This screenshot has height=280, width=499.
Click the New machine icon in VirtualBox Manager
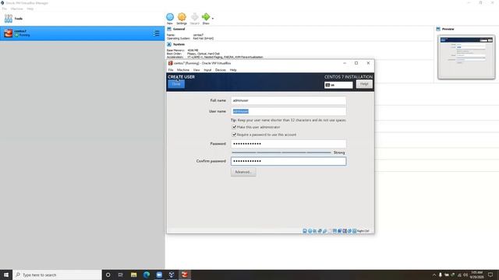click(x=170, y=17)
